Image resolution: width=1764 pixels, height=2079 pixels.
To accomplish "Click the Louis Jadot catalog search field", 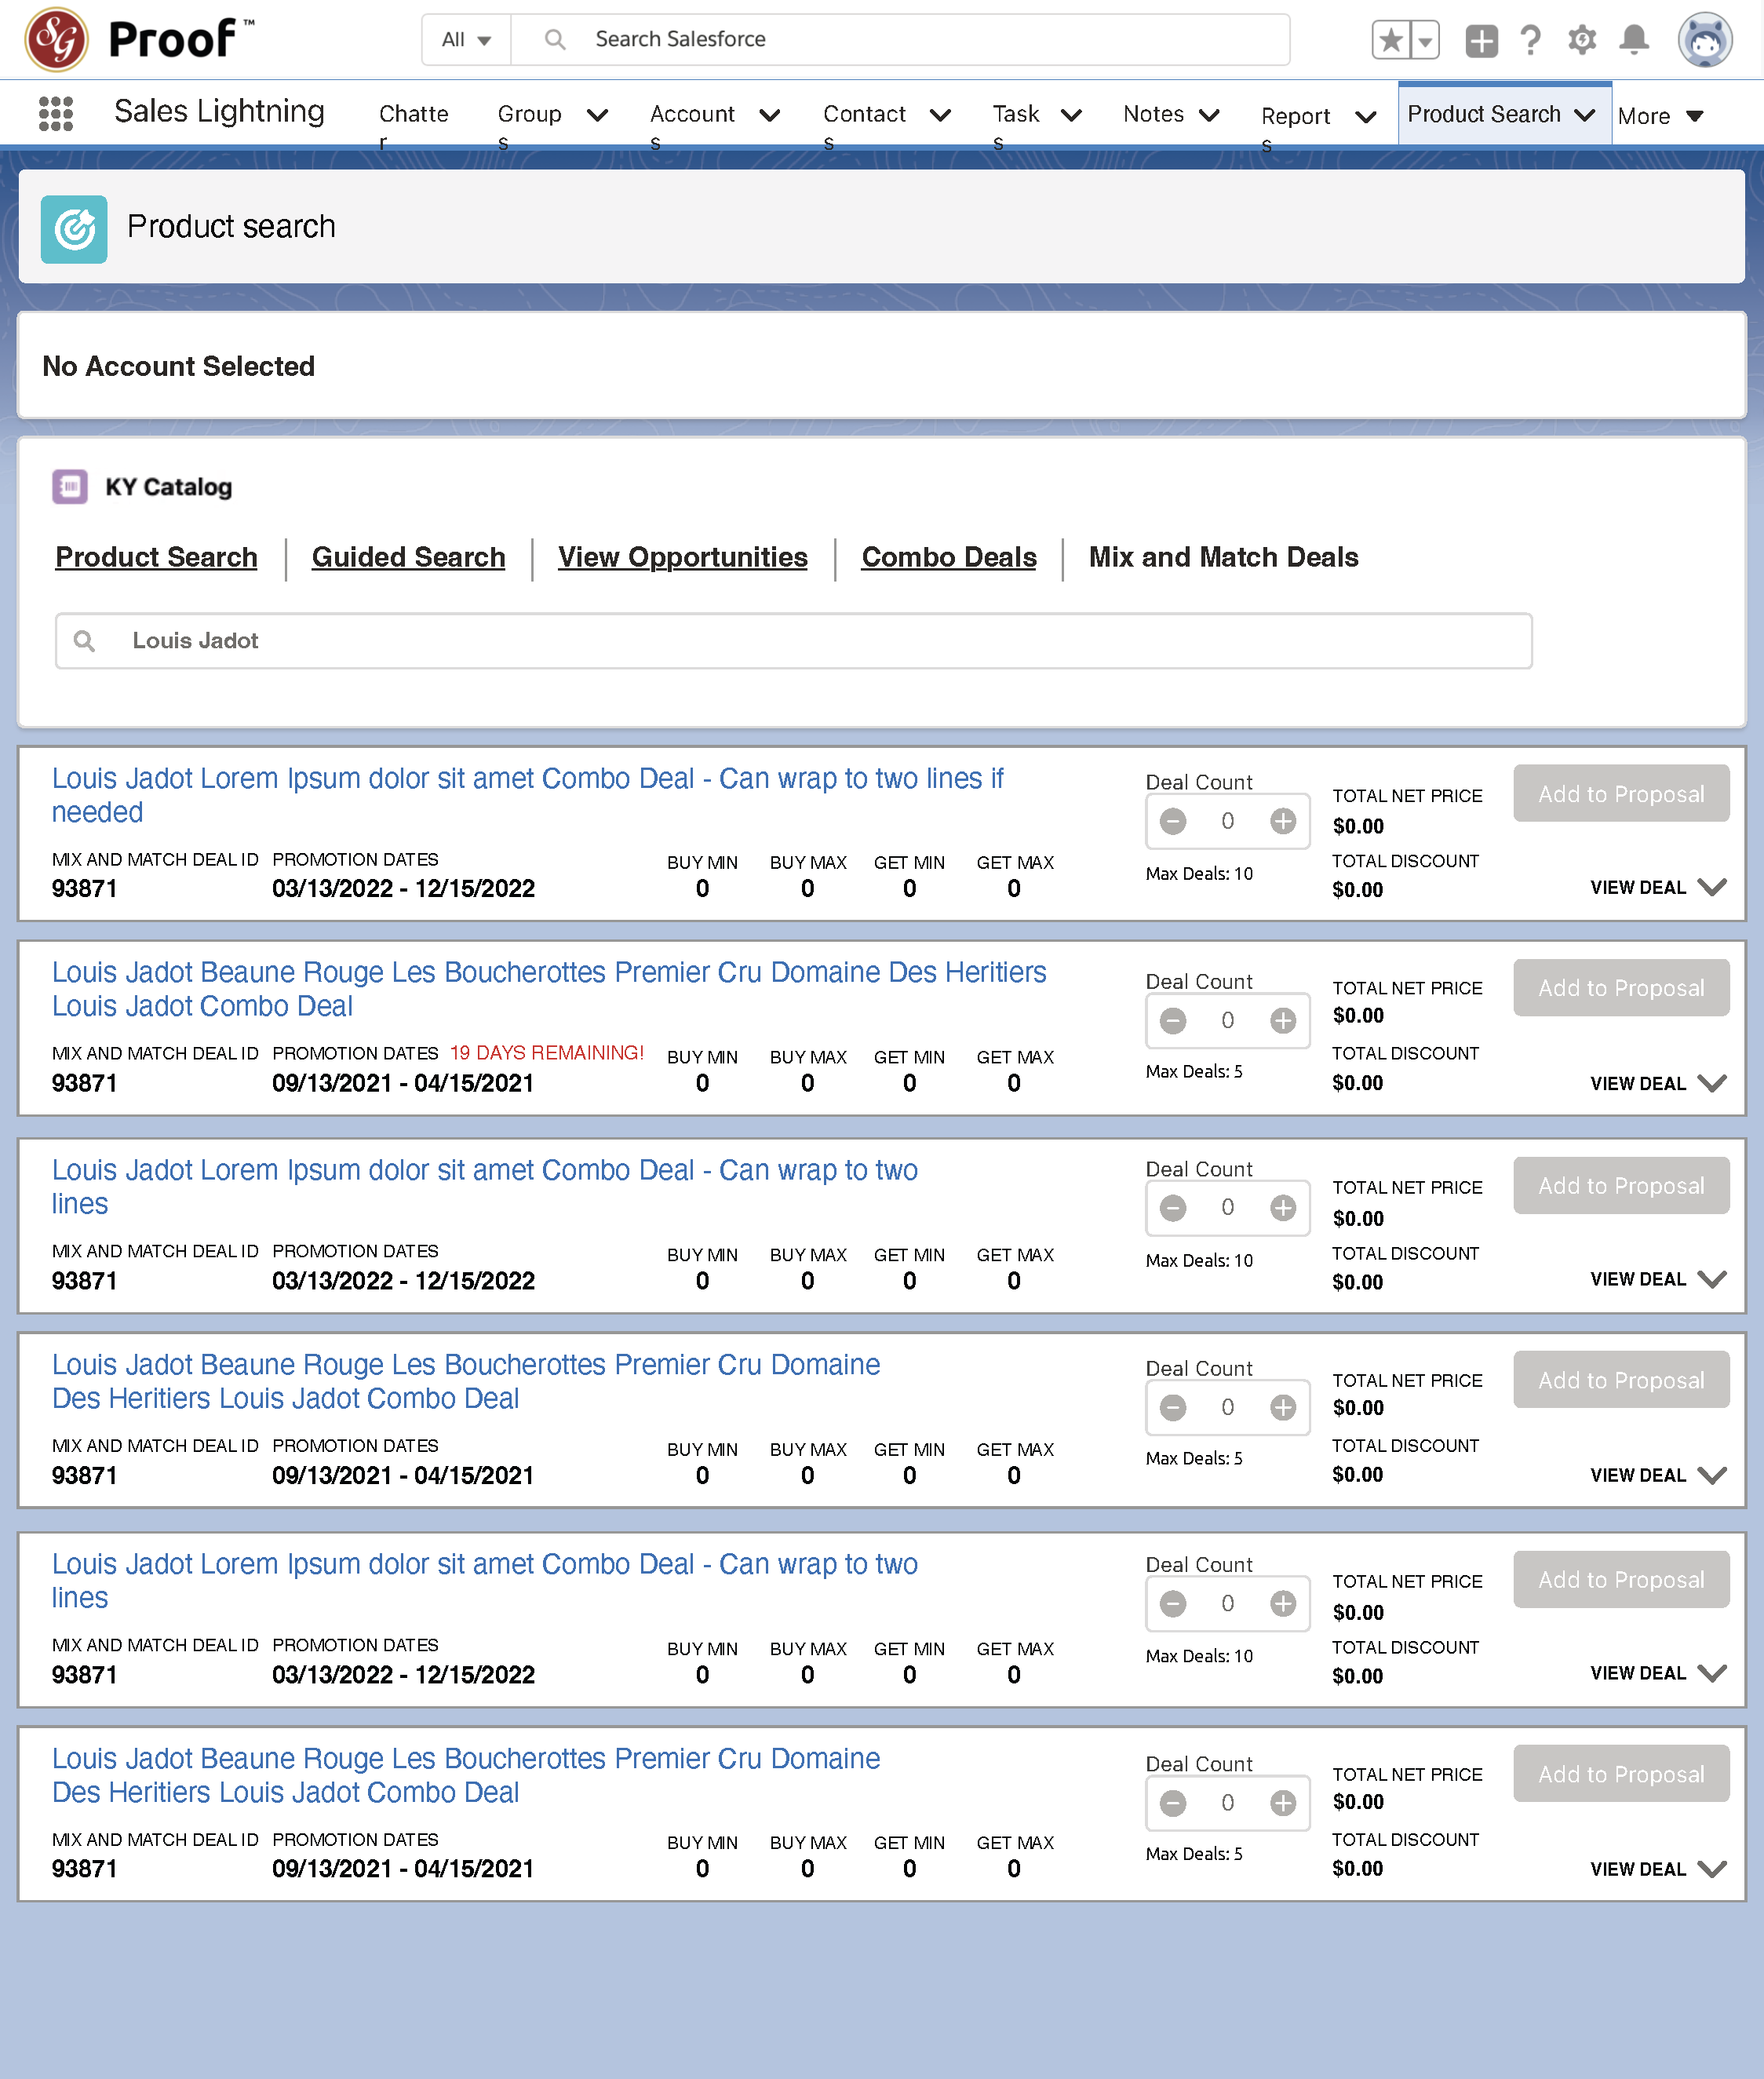I will 792,641.
